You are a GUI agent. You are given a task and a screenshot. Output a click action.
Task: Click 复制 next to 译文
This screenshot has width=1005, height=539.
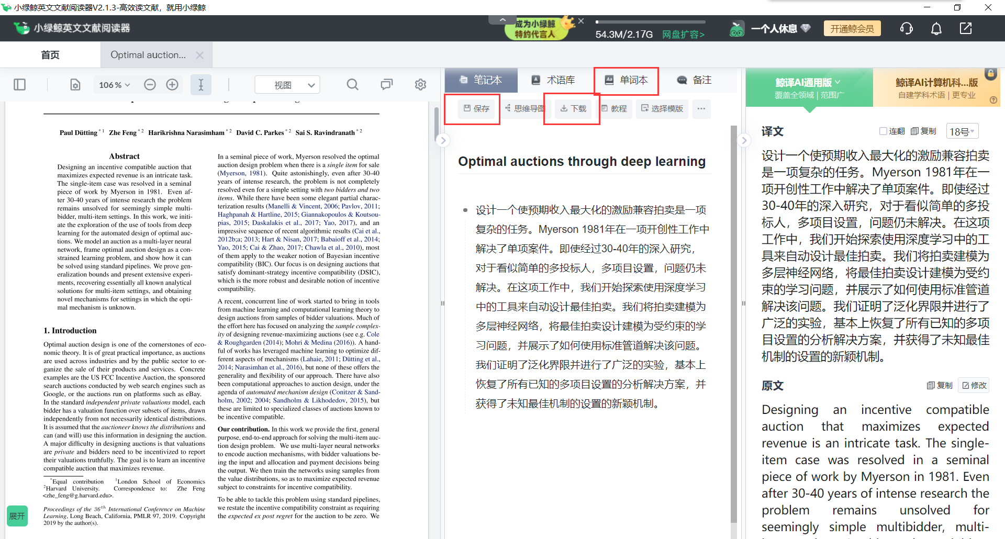pos(923,131)
